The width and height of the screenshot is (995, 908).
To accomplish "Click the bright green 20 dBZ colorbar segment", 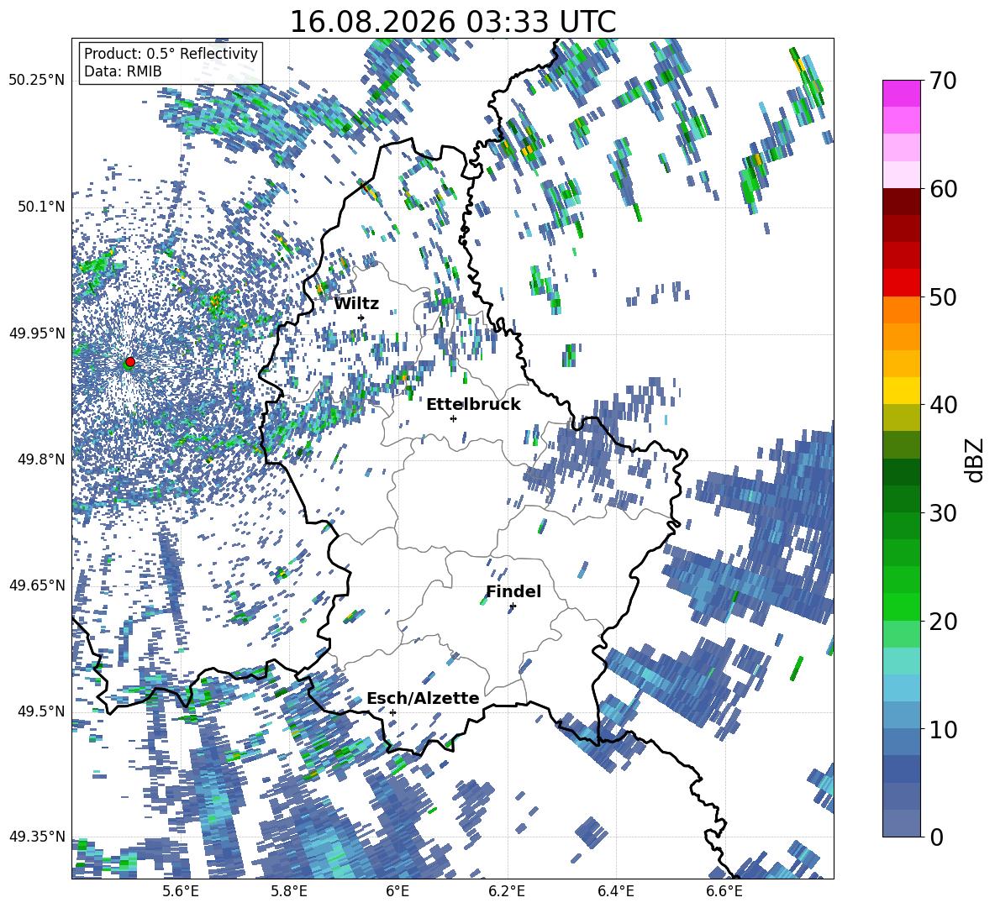I will [x=901, y=606].
